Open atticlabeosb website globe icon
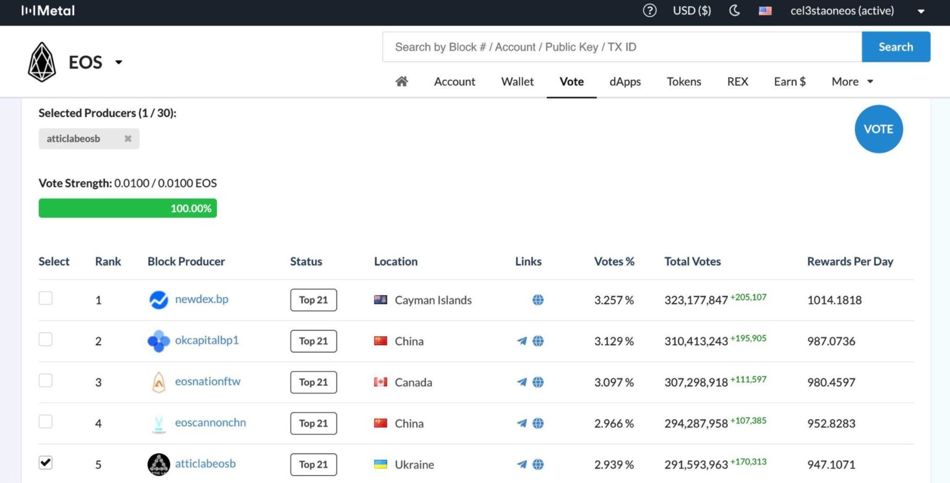The image size is (950, 483). (x=538, y=464)
